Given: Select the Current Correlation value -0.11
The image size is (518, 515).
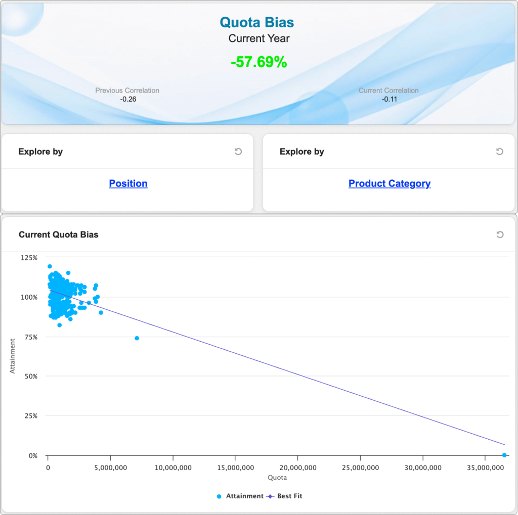Looking at the screenshot, I should [x=388, y=99].
